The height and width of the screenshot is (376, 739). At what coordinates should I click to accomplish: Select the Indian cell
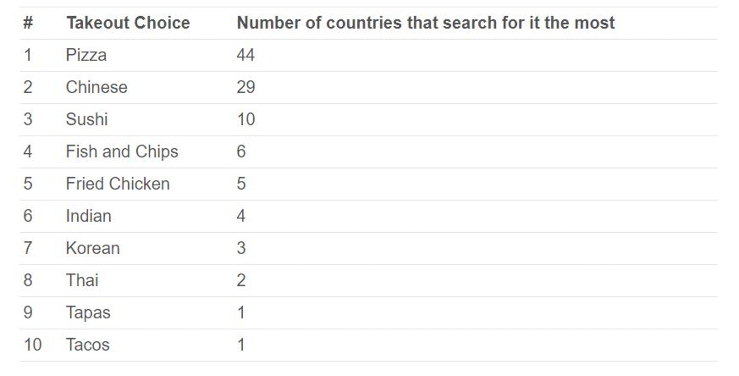(89, 216)
